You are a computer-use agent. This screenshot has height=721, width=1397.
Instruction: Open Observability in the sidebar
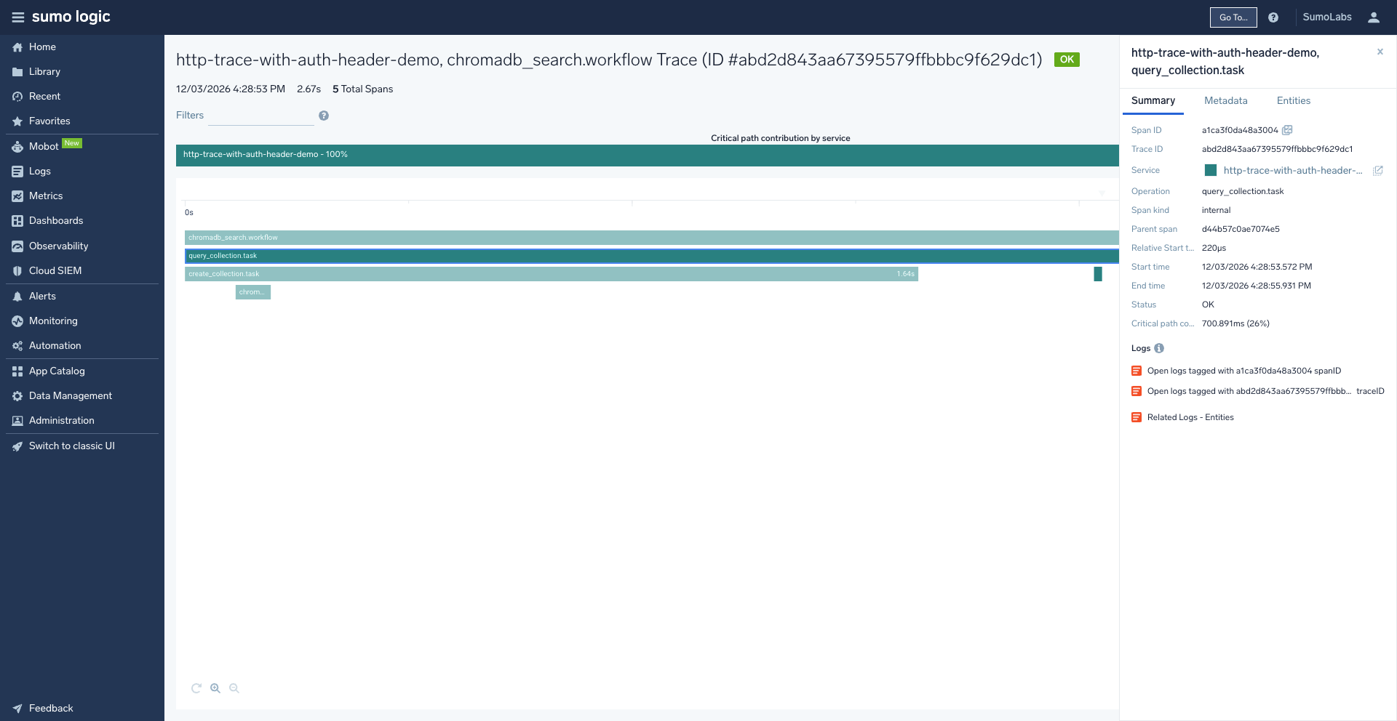pos(58,246)
